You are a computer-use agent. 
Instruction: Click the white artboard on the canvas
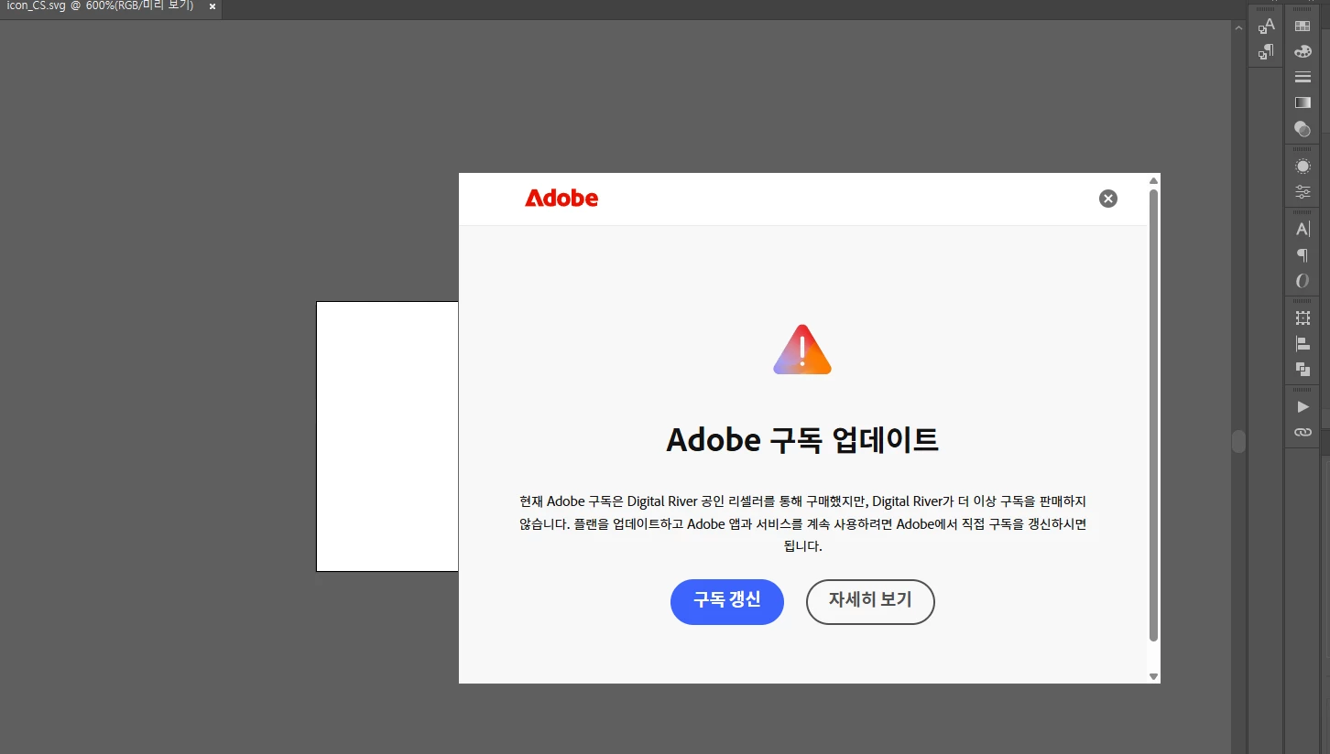coord(387,436)
